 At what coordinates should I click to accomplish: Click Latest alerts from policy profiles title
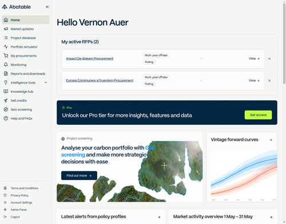(94, 217)
